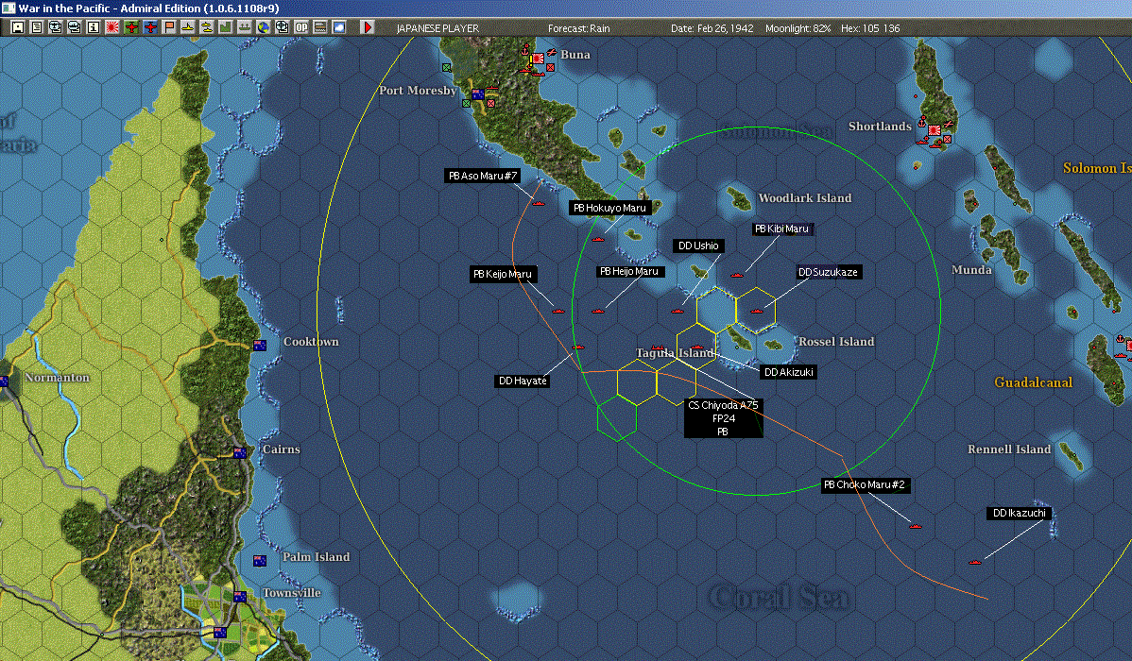
Task: Click the Townsville town name
Action: tap(292, 592)
